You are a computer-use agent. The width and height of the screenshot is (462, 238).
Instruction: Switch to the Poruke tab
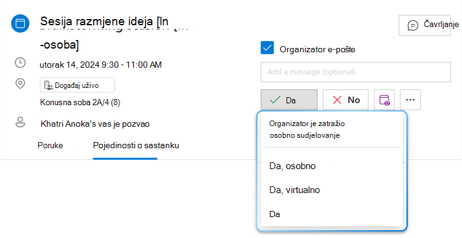51,145
